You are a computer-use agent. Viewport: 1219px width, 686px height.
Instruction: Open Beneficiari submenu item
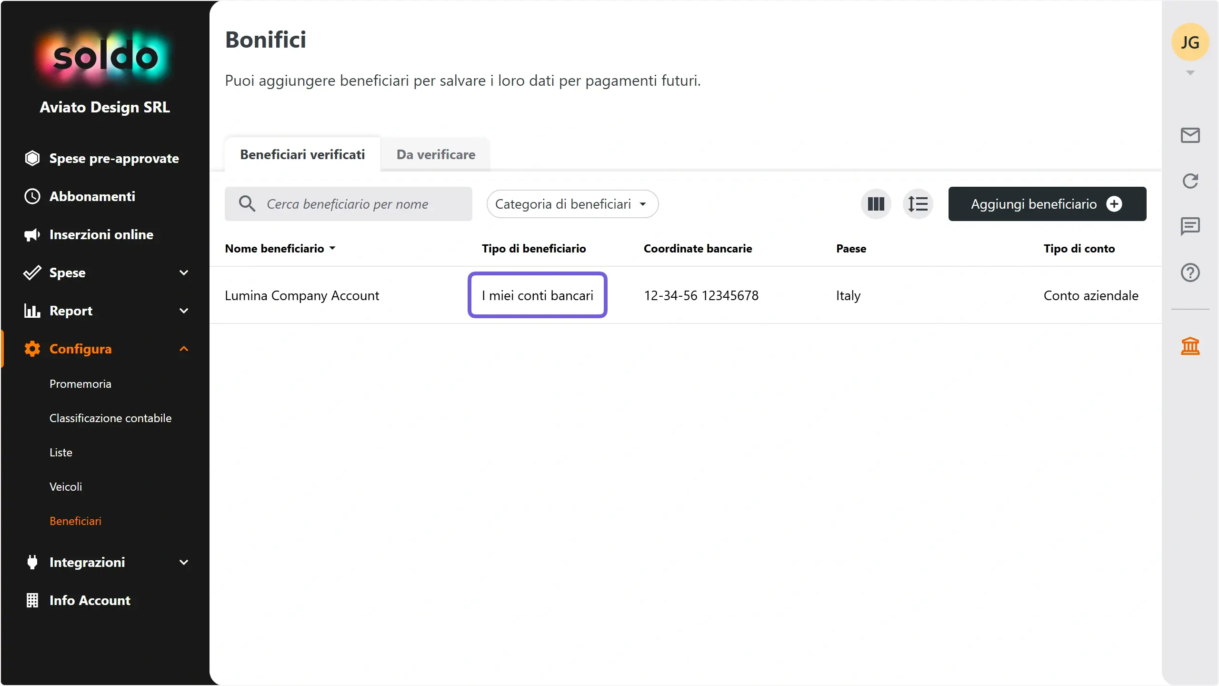(x=76, y=521)
